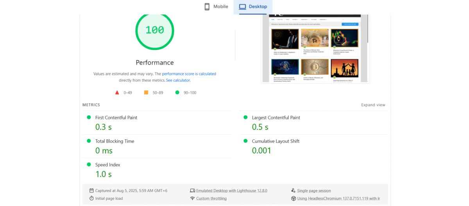Screen dimensions: 469x206
Task: Click green dot beside Total Blocking Time
Action: (89, 141)
